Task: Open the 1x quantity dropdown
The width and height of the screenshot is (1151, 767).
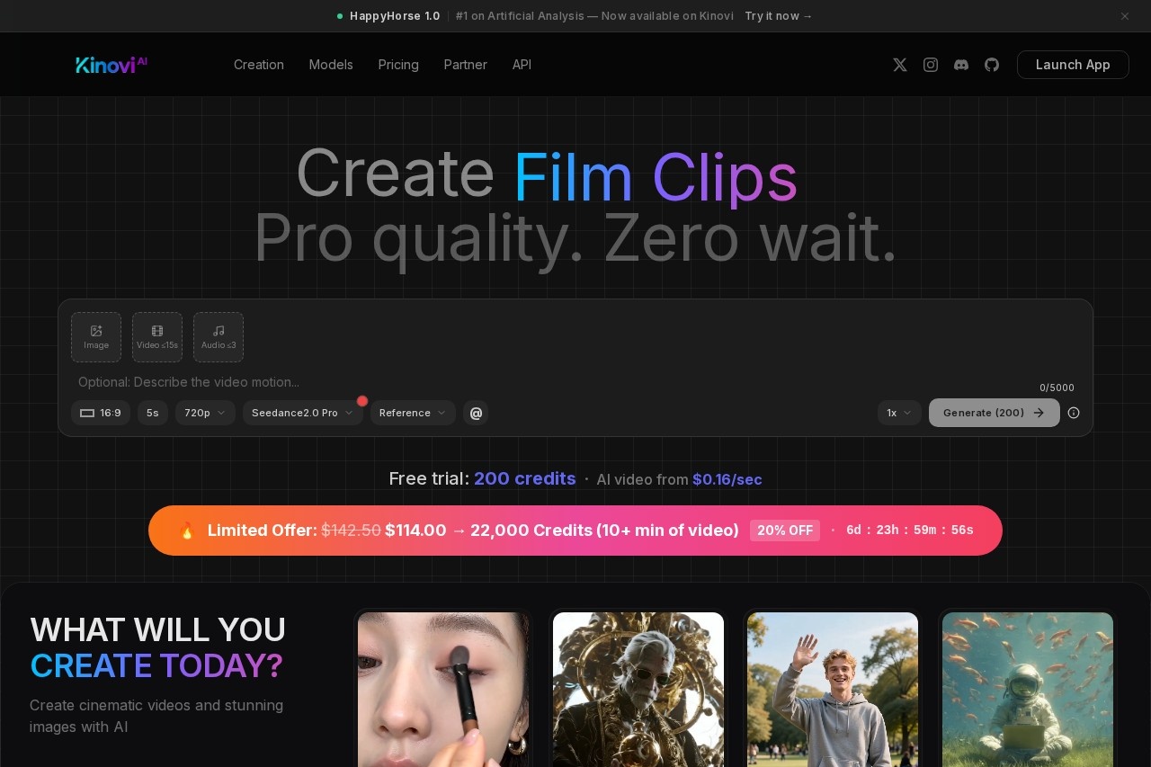Action: [899, 413]
